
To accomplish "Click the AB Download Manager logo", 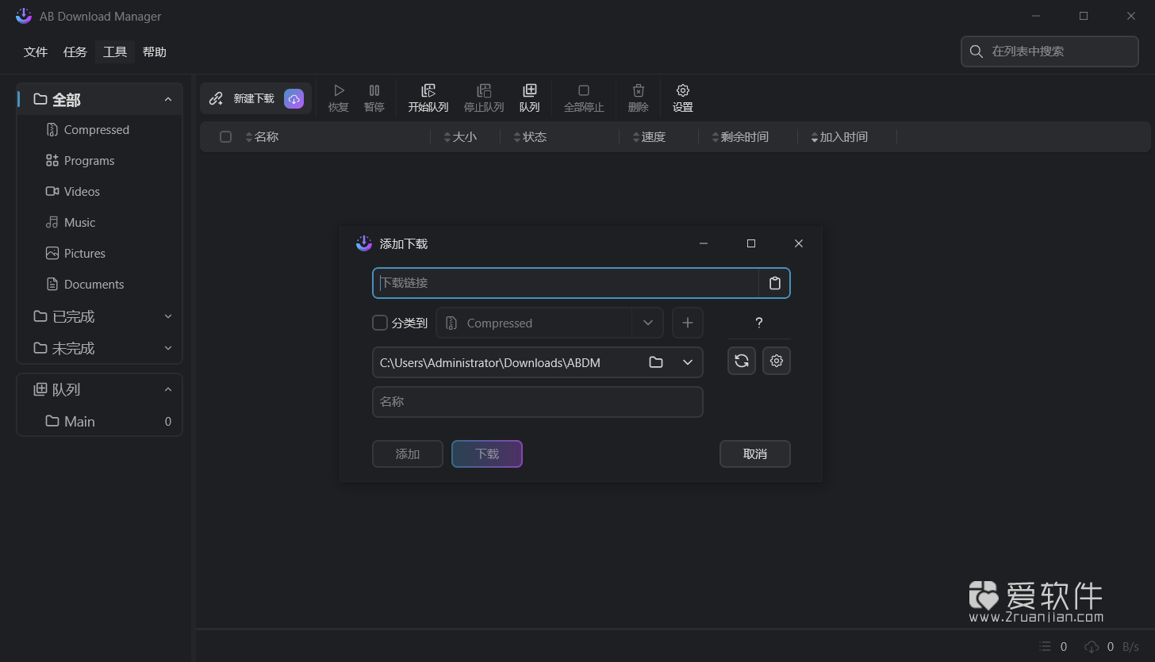I will click(24, 16).
